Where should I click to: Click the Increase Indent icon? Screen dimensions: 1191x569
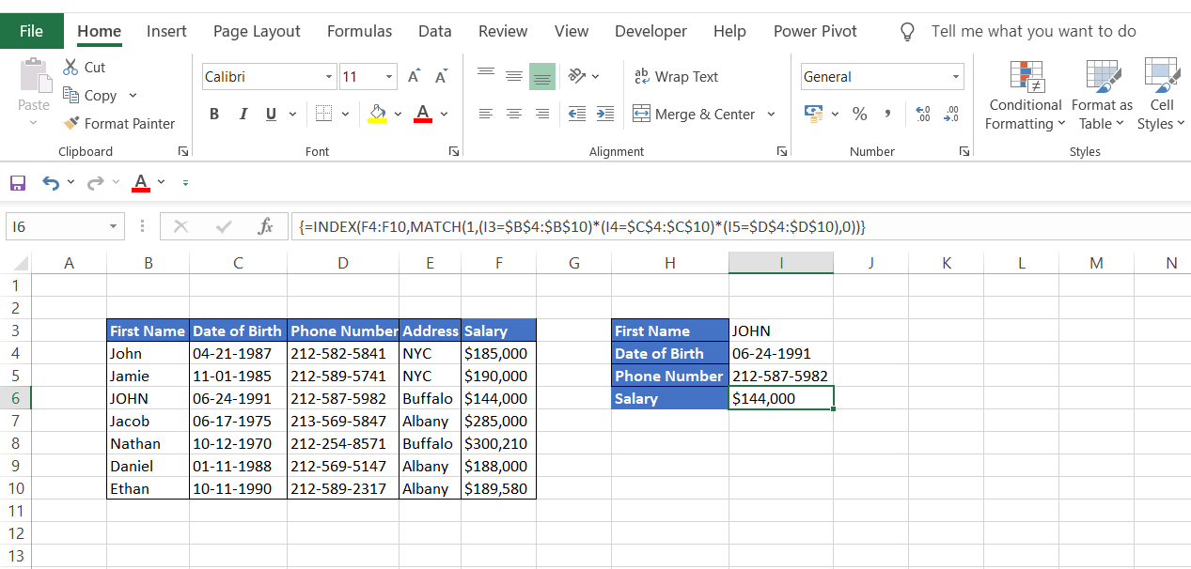tap(605, 114)
